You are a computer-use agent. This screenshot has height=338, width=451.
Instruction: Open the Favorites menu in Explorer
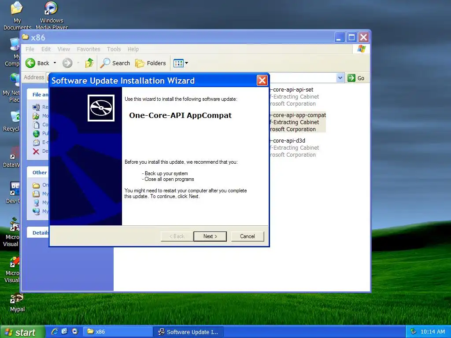(x=88, y=49)
